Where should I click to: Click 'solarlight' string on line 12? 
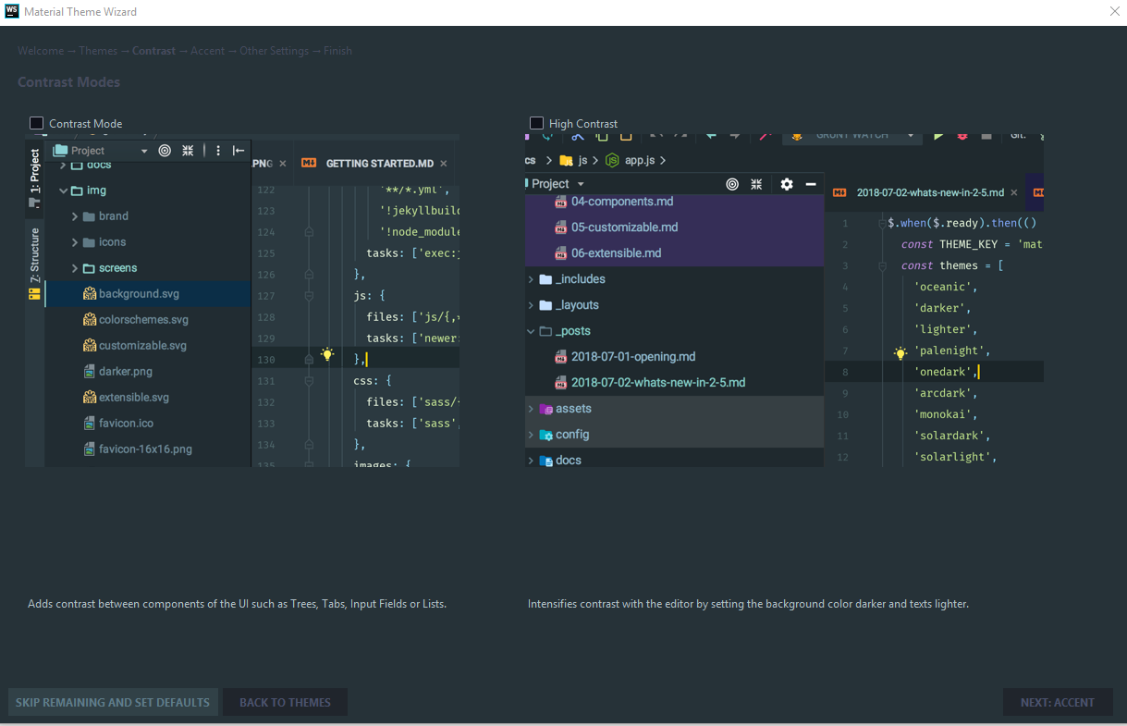tap(952, 457)
